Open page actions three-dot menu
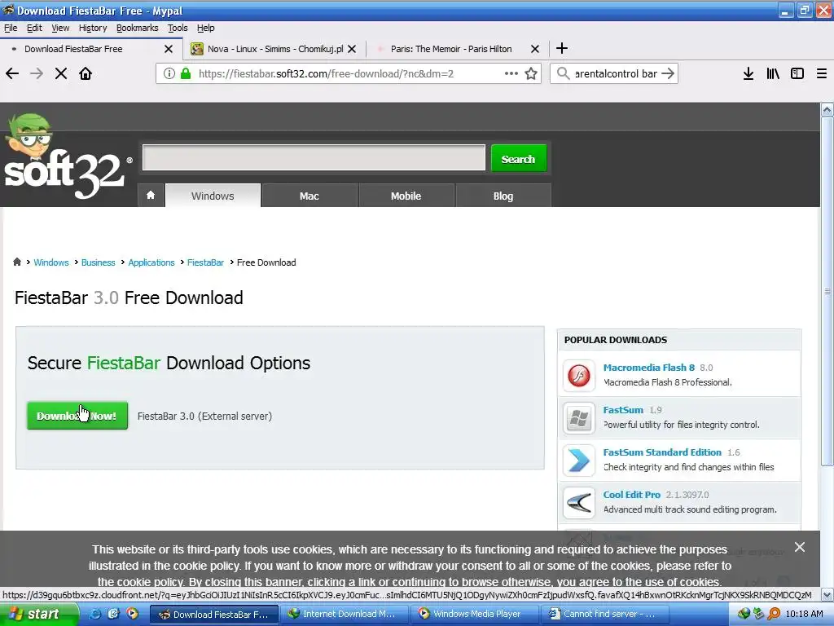 point(511,73)
